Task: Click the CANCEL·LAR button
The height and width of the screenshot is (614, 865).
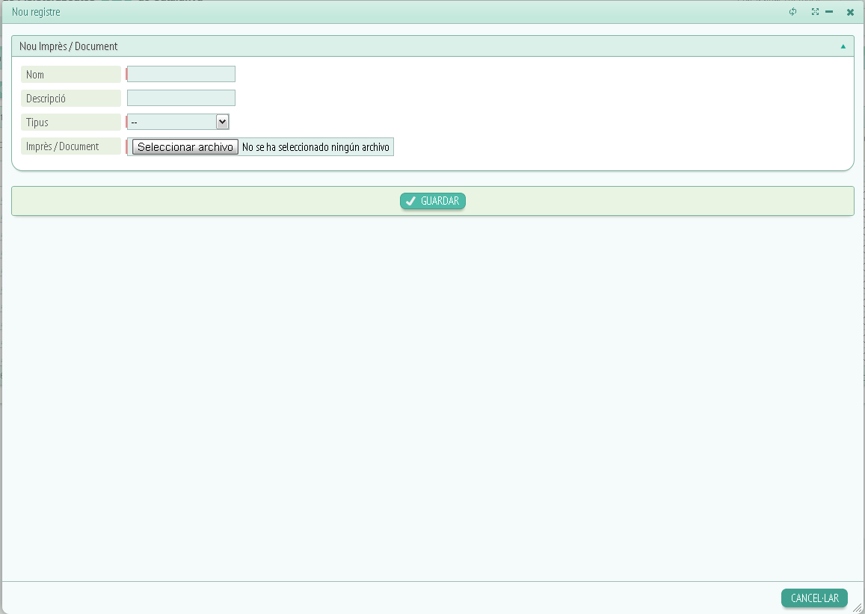Action: pyautogui.click(x=814, y=598)
